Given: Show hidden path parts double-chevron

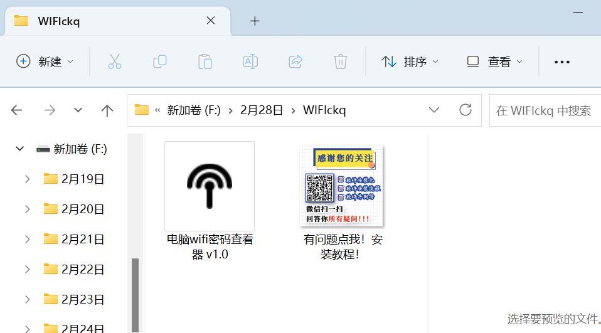Looking at the screenshot, I should tap(157, 110).
